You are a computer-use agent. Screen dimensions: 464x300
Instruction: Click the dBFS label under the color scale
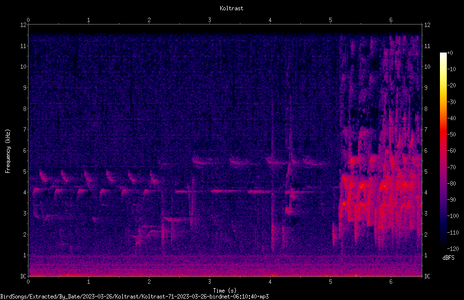(448, 258)
